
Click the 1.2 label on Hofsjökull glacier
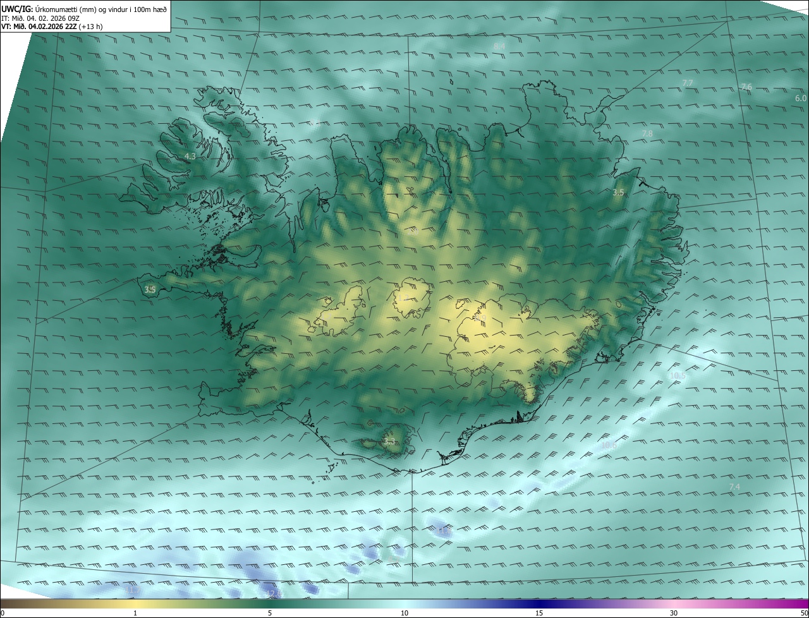click(403, 298)
